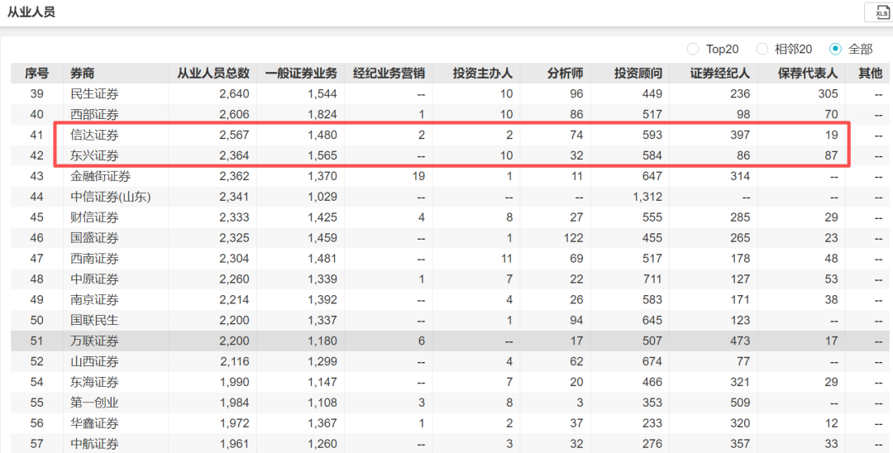Click general securities value 1,029
Screen dimensions: 893x453
322,197
